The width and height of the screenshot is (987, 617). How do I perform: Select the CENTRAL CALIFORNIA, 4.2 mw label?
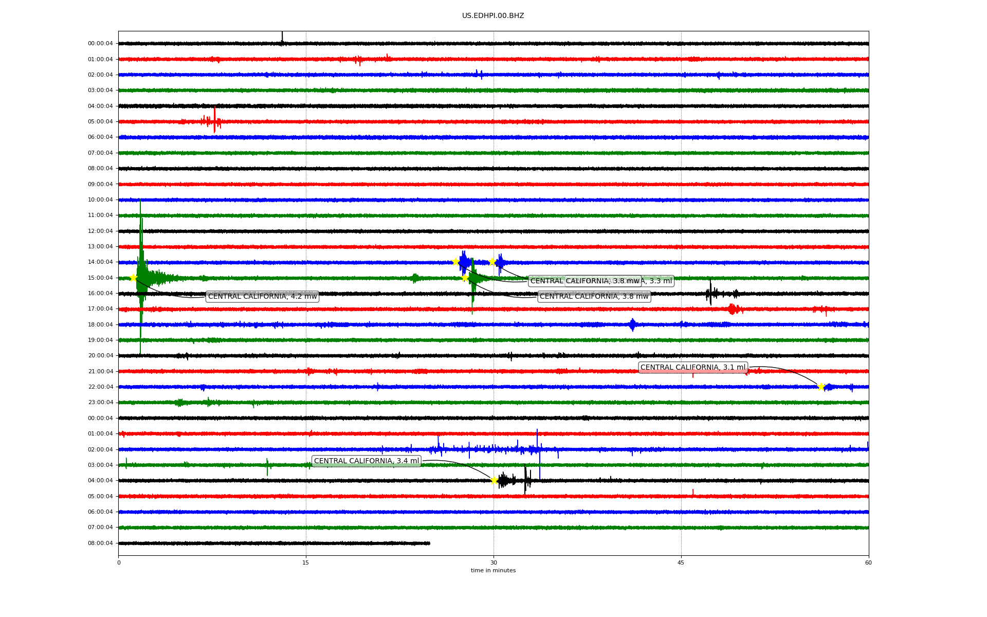[262, 297]
